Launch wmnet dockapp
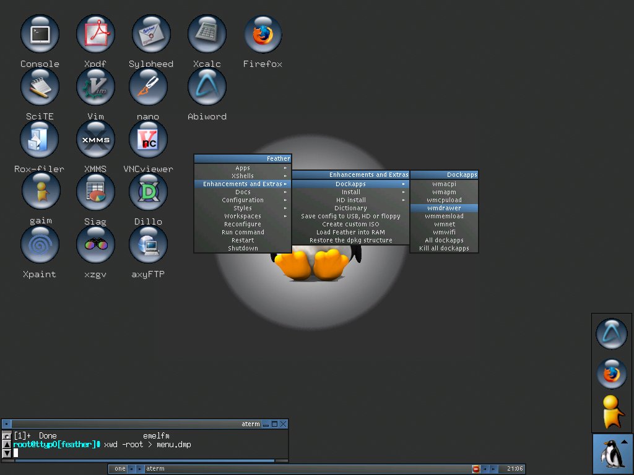The image size is (634, 475). (x=444, y=224)
